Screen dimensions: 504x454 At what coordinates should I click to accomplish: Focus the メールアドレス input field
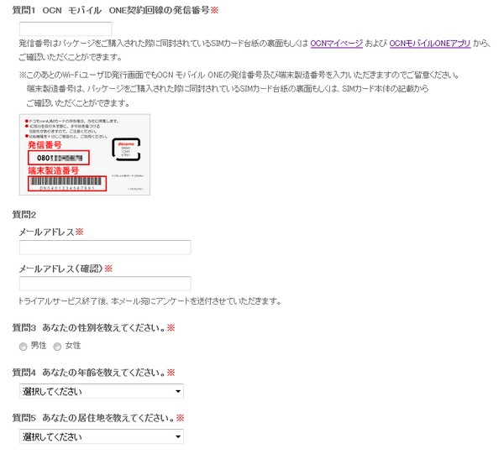click(105, 248)
